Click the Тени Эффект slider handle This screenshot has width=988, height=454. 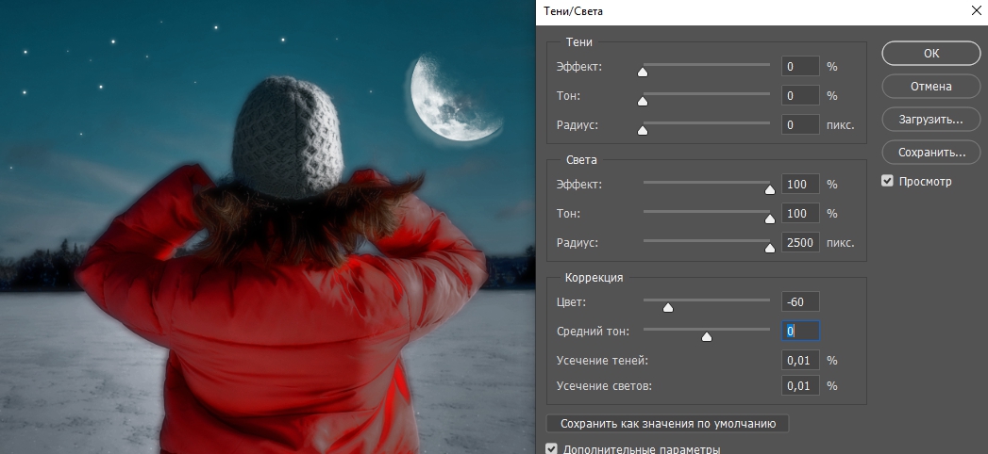(x=644, y=72)
